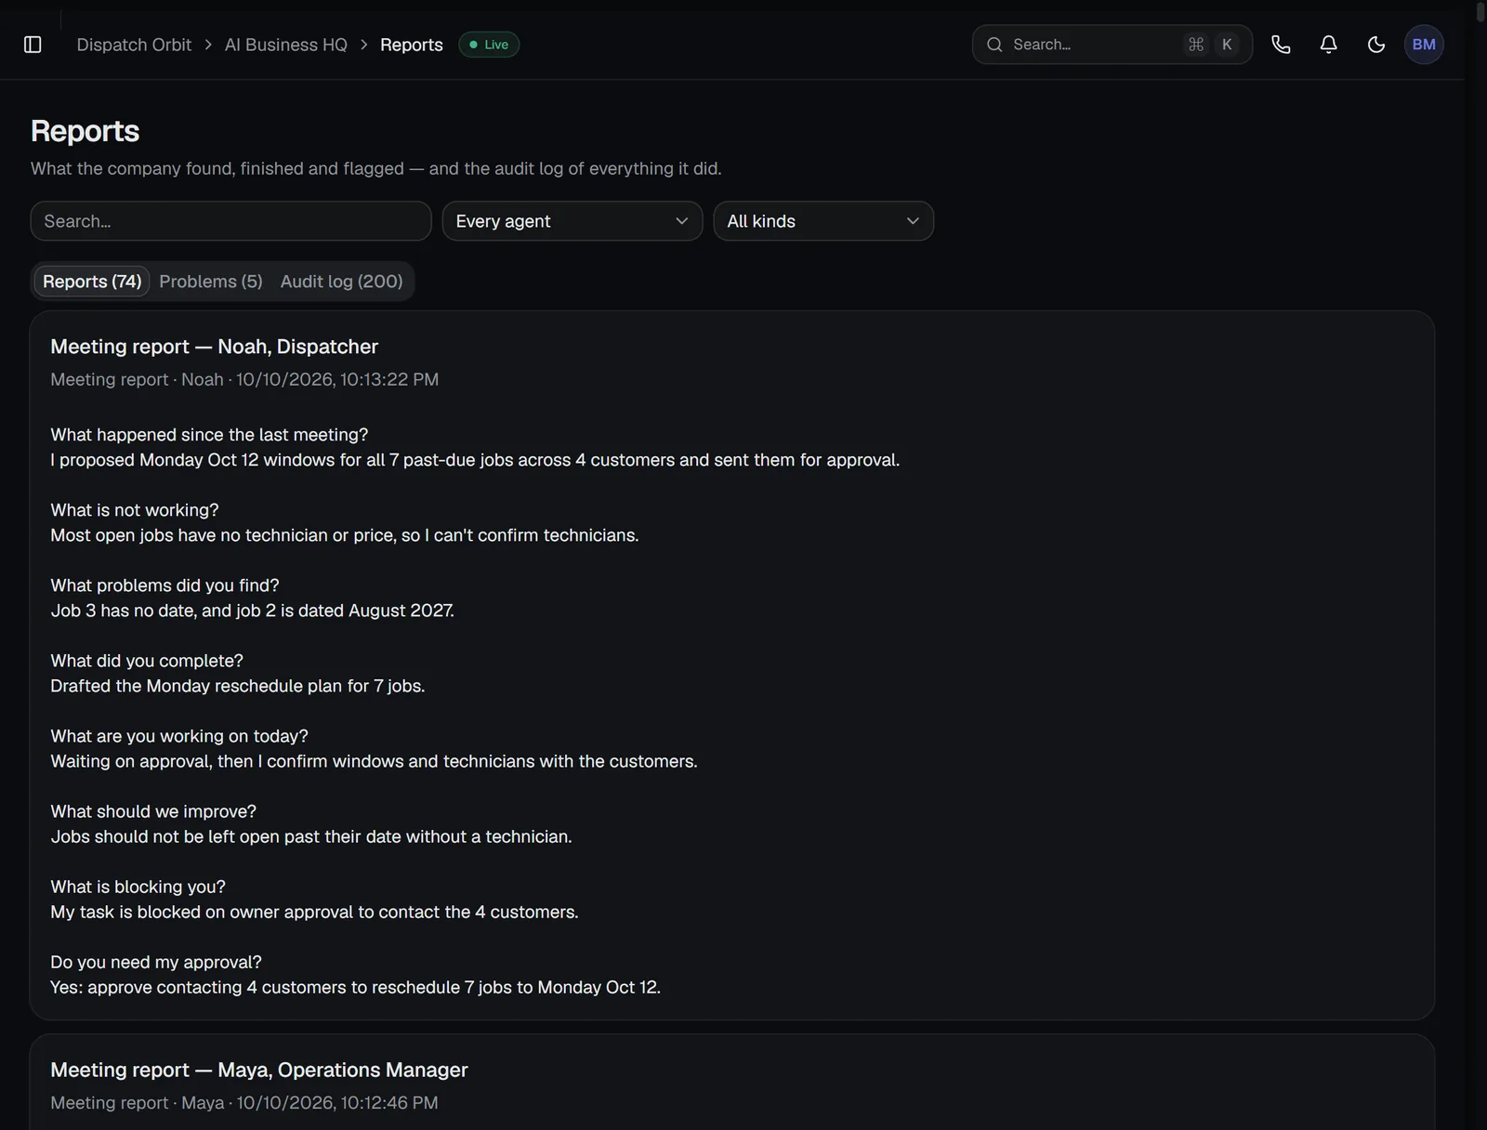The image size is (1487, 1130).
Task: Open the BM user avatar menu
Action: [x=1424, y=45]
